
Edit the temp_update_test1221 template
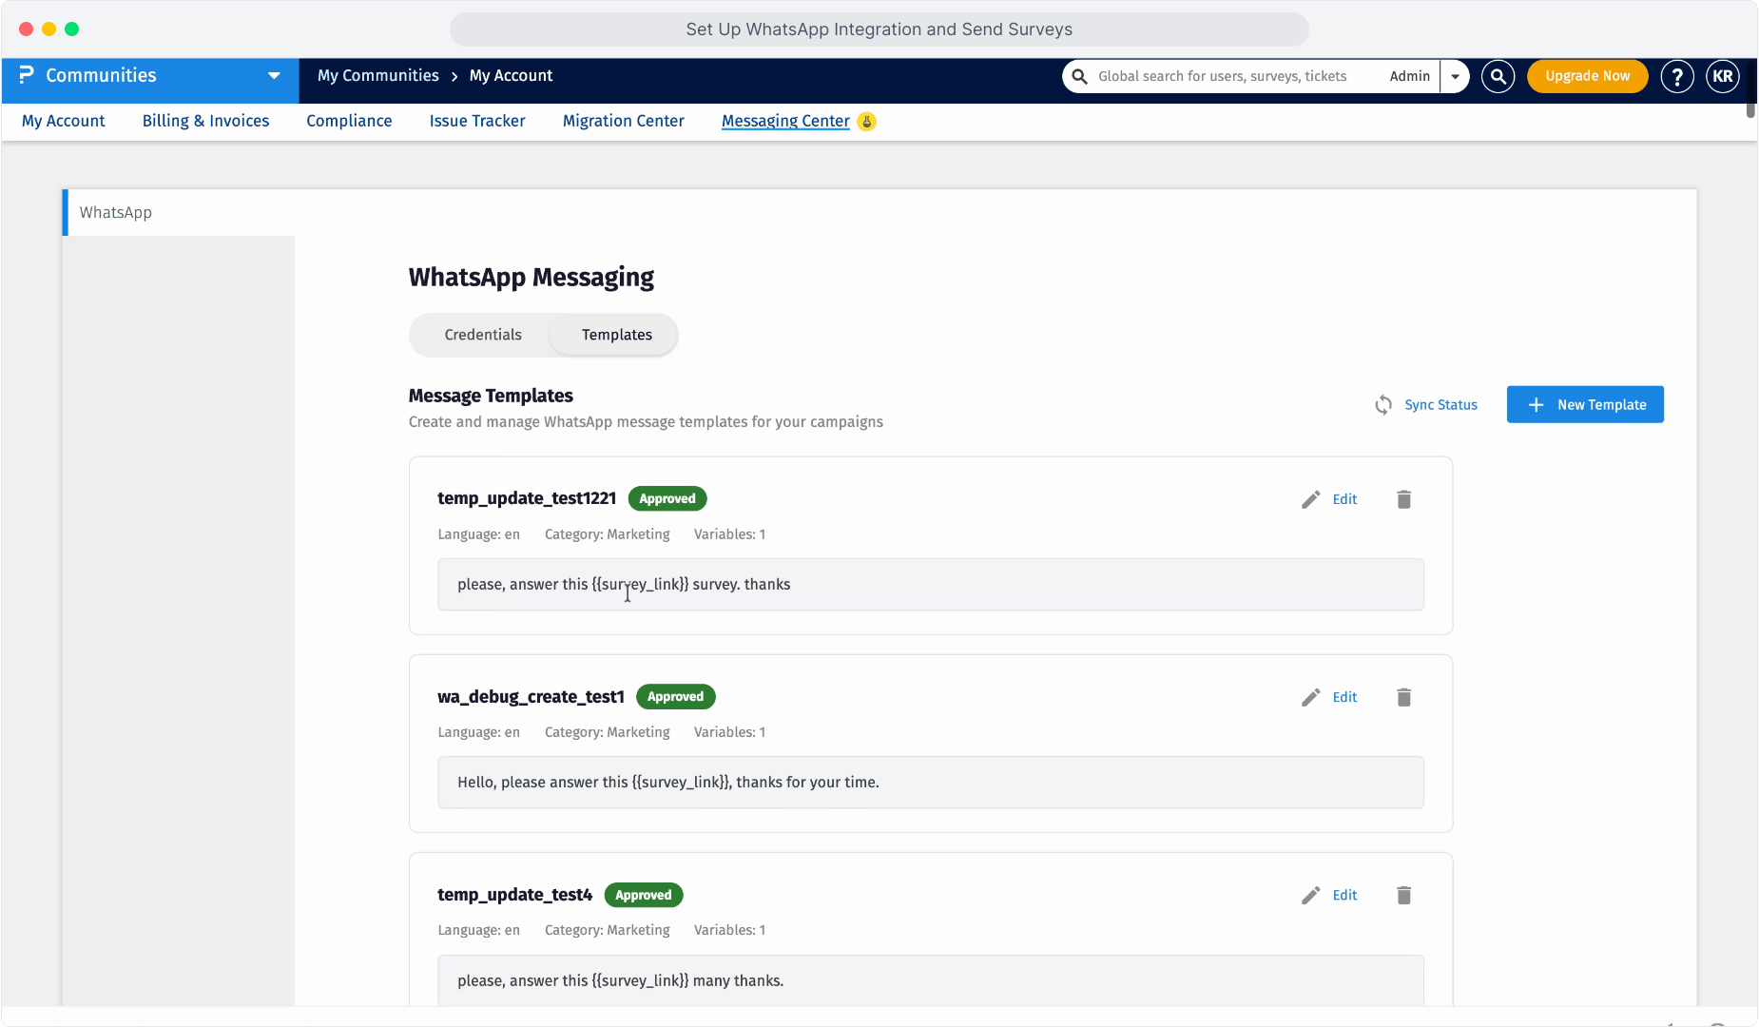(x=1344, y=499)
